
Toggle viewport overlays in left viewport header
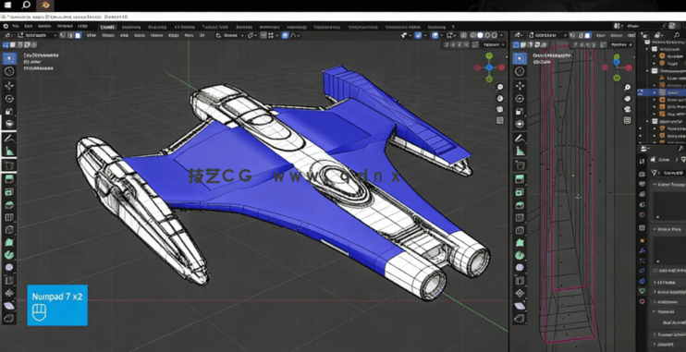tap(435, 35)
